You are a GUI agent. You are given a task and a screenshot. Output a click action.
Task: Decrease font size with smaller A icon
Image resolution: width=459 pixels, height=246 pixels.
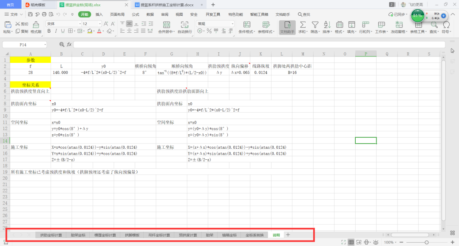click(x=113, y=24)
